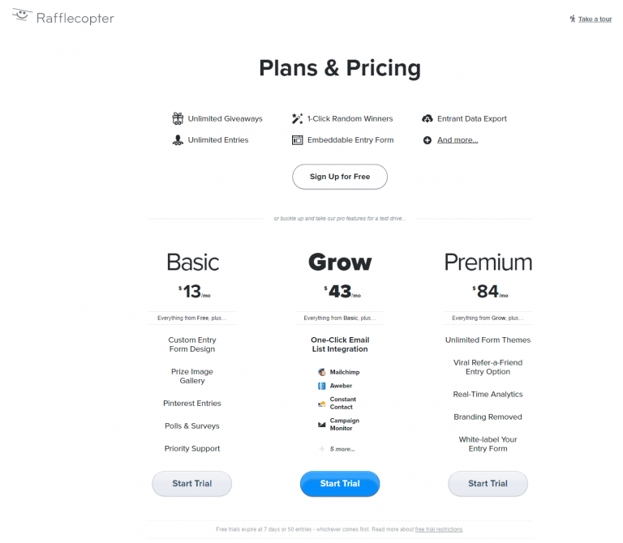Click the Aweber logo icon
This screenshot has width=623, height=543.
322,386
